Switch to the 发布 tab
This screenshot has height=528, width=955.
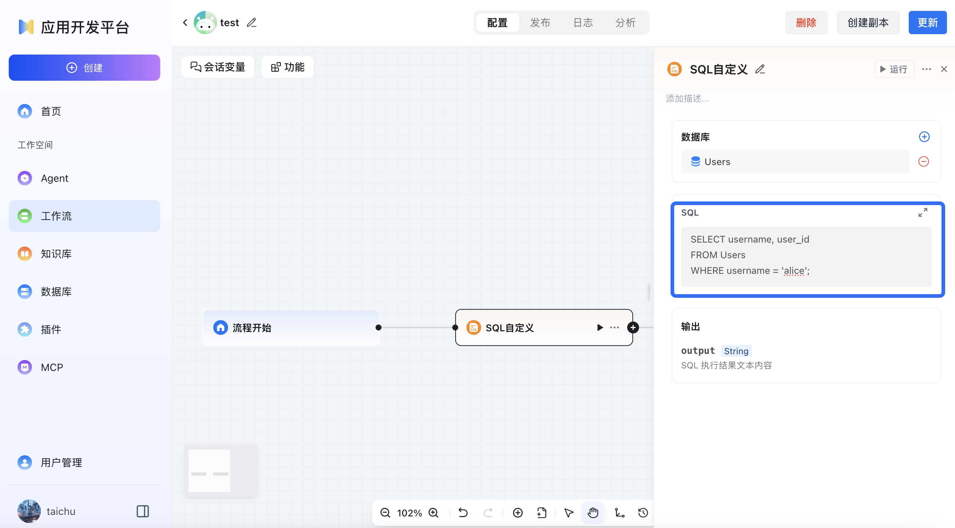(540, 23)
